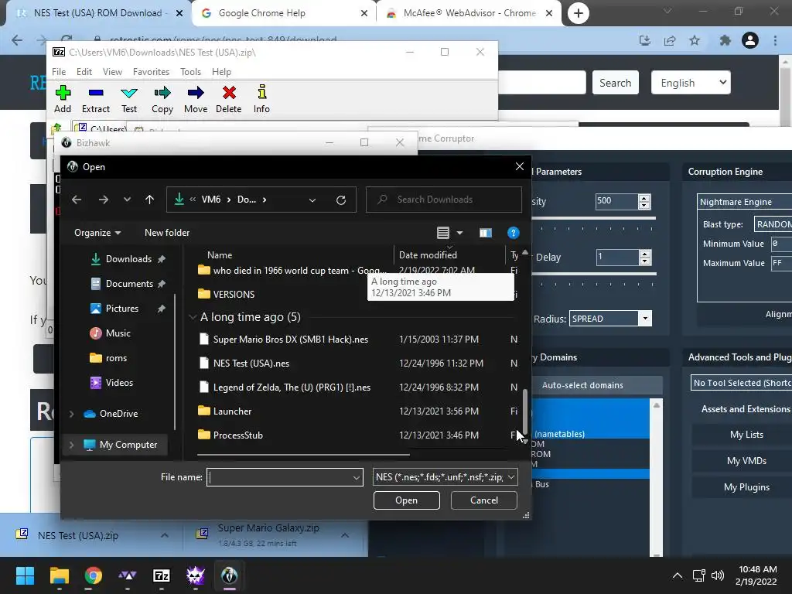This screenshot has width=792, height=594.
Task: Open the 7-Zip File menu
Action: pos(59,72)
